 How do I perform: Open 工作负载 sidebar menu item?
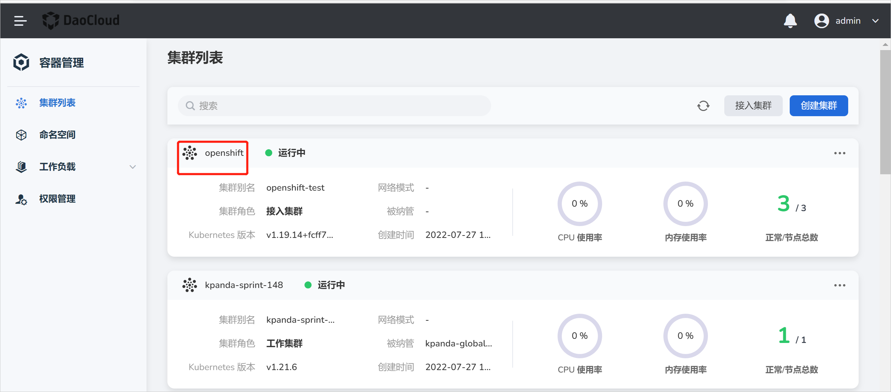click(57, 167)
